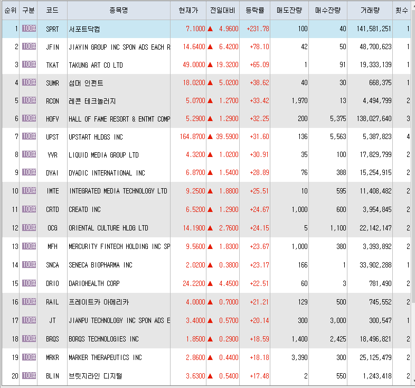Click the 매수잔량 column header
Screen dimensions: 415x388
click(x=328, y=11)
